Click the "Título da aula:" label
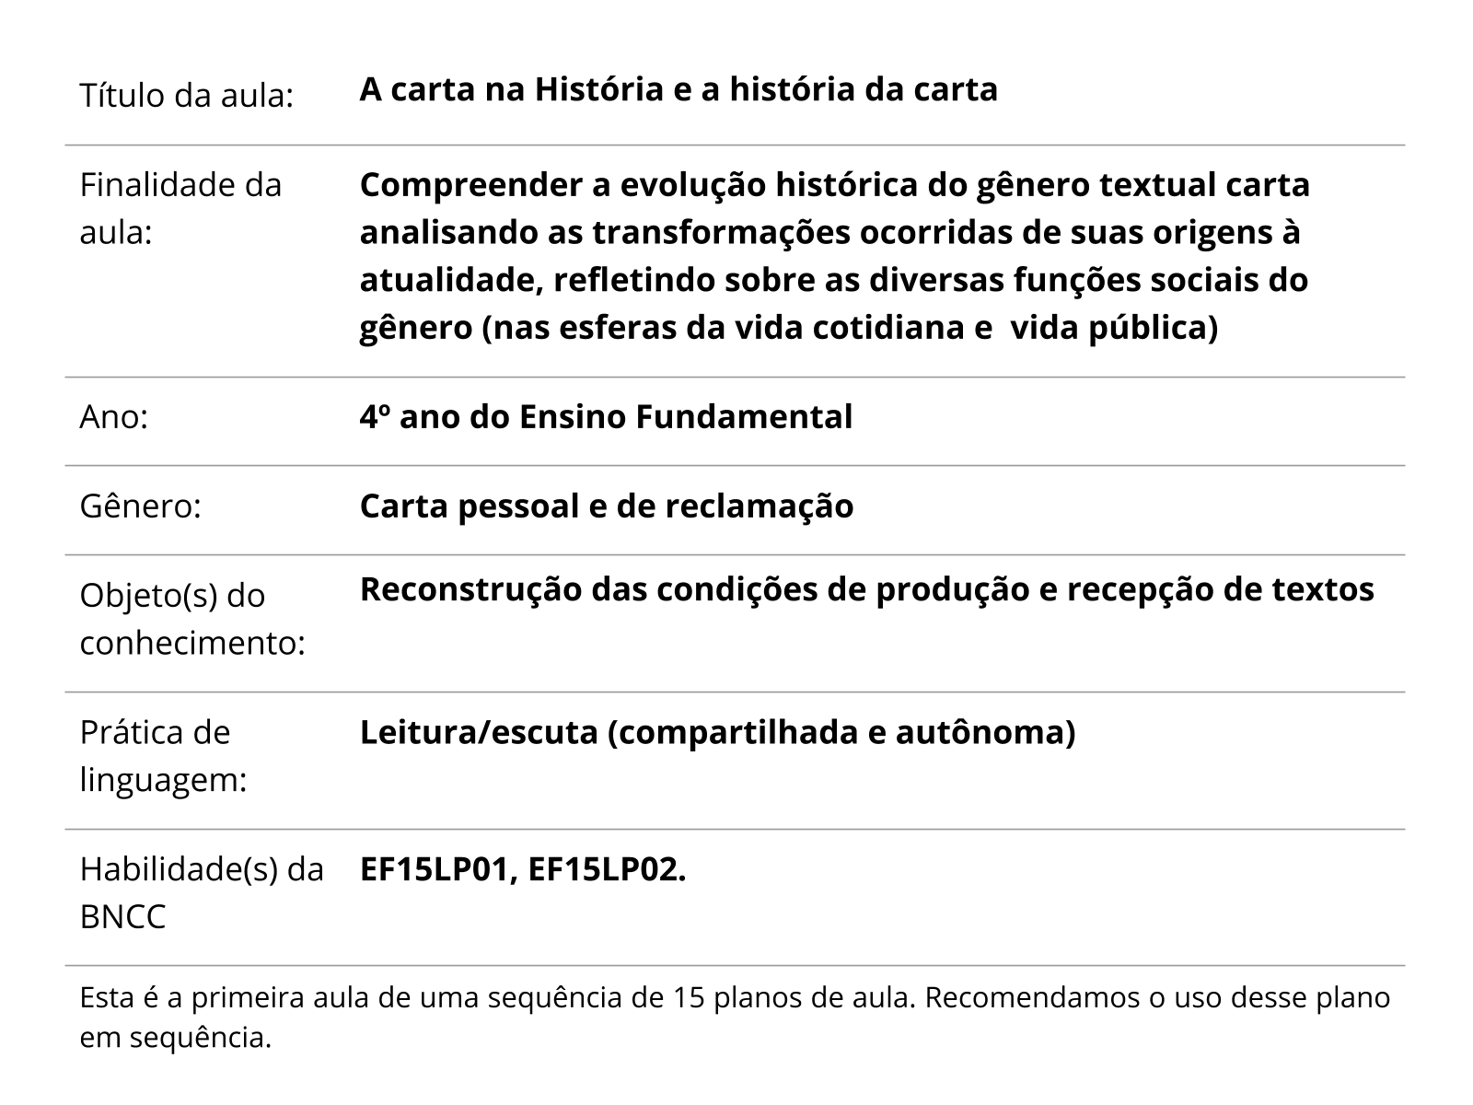Viewport: 1473px width, 1105px height. [186, 96]
